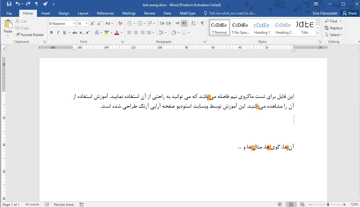Click the Grow Font size icon
This screenshot has height=207, width=360.
93,23
